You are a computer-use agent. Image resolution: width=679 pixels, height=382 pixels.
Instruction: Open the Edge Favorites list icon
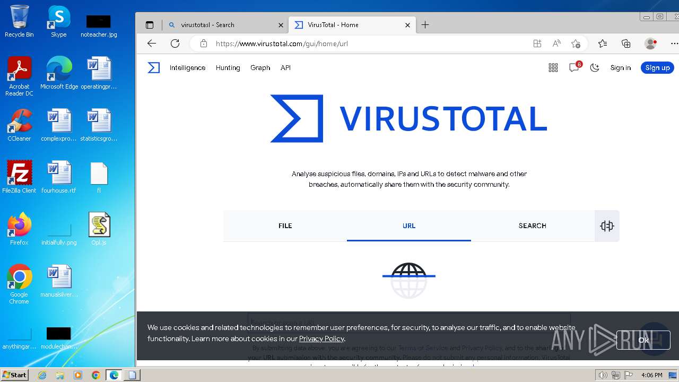point(603,44)
